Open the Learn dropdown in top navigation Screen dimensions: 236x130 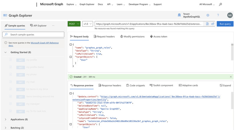click(x=121, y=4)
